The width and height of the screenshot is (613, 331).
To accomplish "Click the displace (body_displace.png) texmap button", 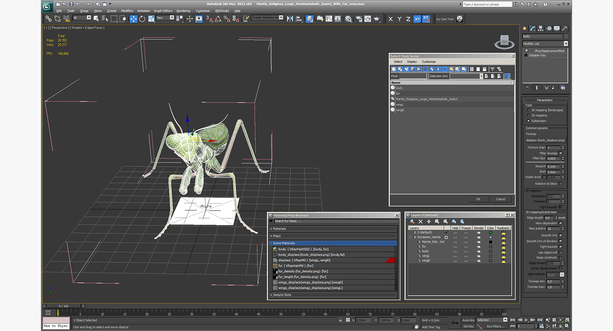I will [x=545, y=140].
